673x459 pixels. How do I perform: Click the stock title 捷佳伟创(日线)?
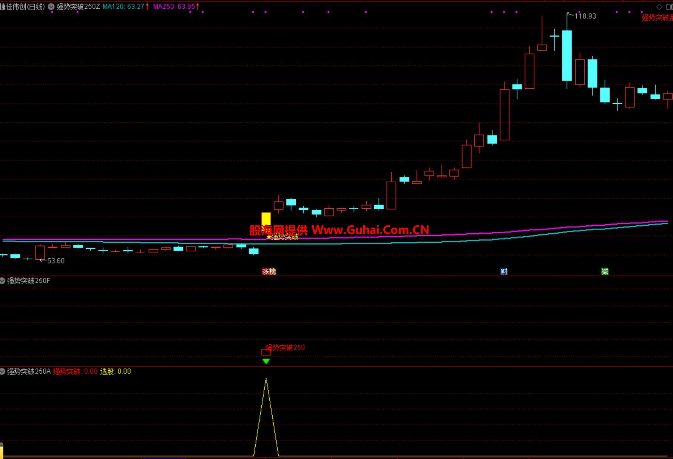[22, 7]
